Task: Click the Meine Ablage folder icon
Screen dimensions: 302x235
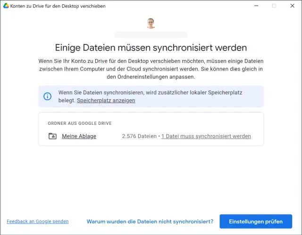Action: tap(52, 136)
